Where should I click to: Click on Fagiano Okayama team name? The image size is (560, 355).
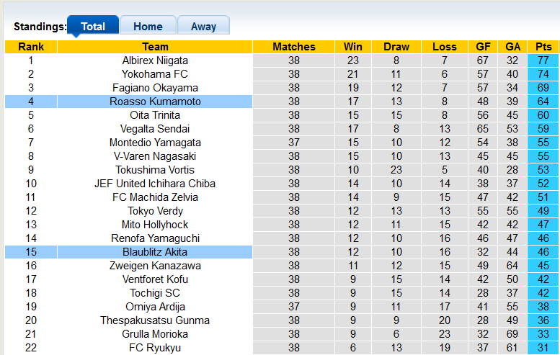tap(155, 88)
